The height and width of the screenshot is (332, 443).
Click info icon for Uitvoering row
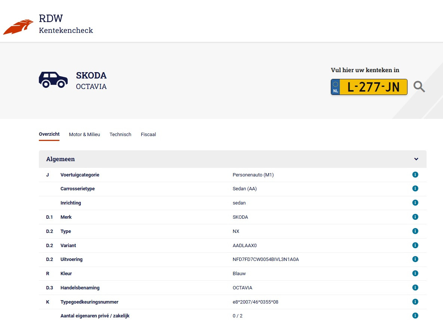415,259
